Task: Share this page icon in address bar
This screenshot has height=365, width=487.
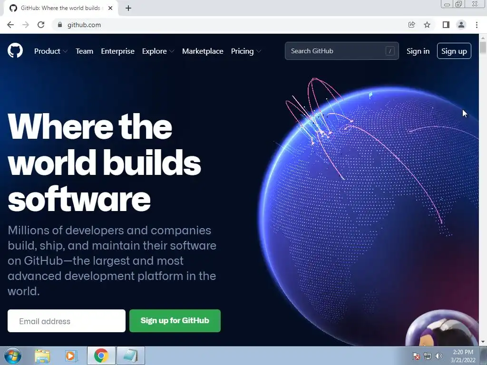Action: tap(411, 25)
